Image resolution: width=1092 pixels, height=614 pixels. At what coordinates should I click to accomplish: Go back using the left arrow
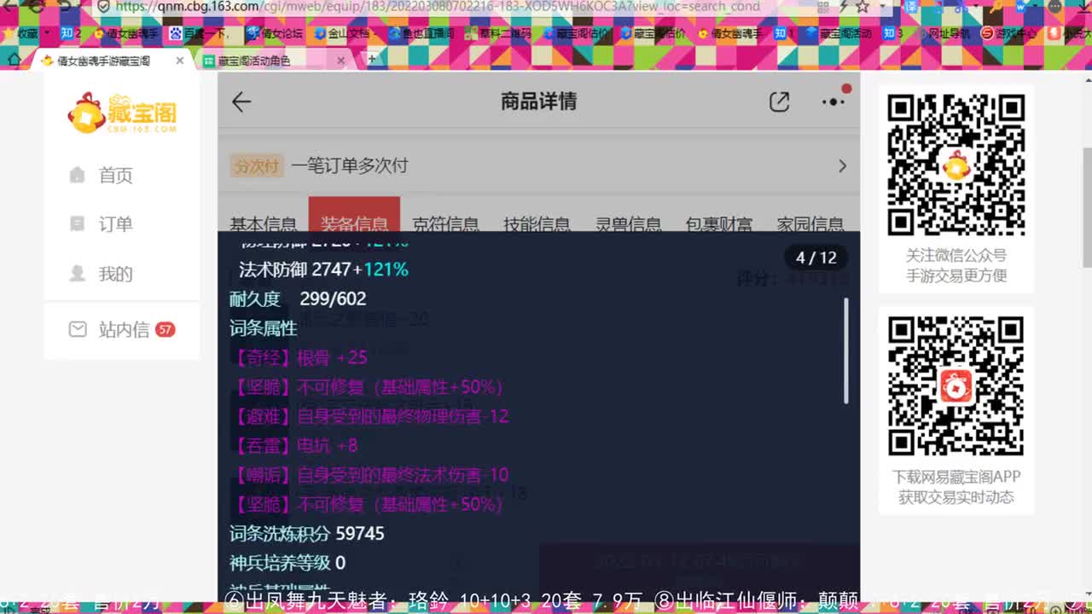[x=241, y=101]
